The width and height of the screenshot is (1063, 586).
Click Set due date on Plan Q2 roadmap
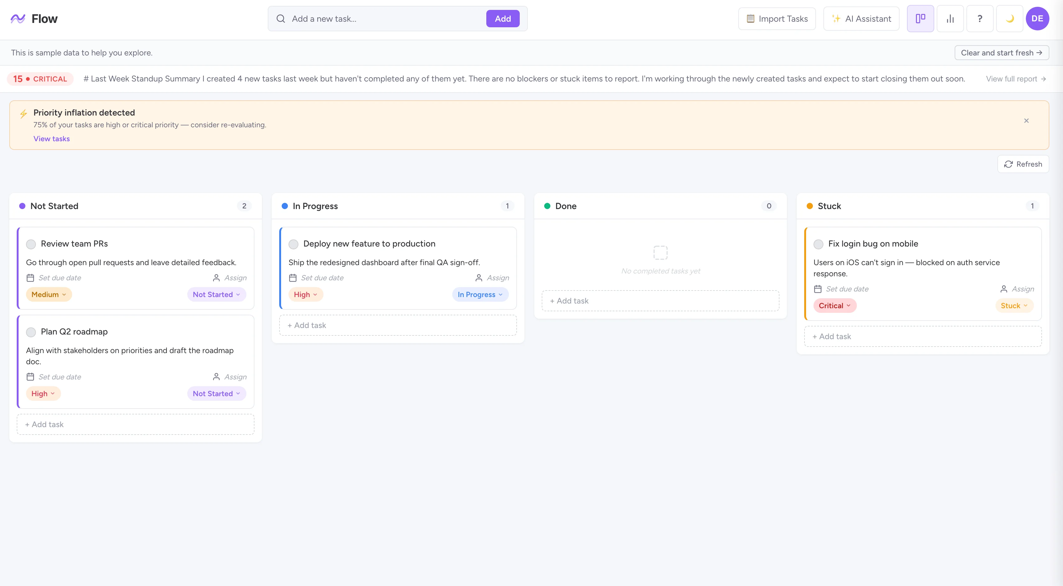[x=60, y=377]
